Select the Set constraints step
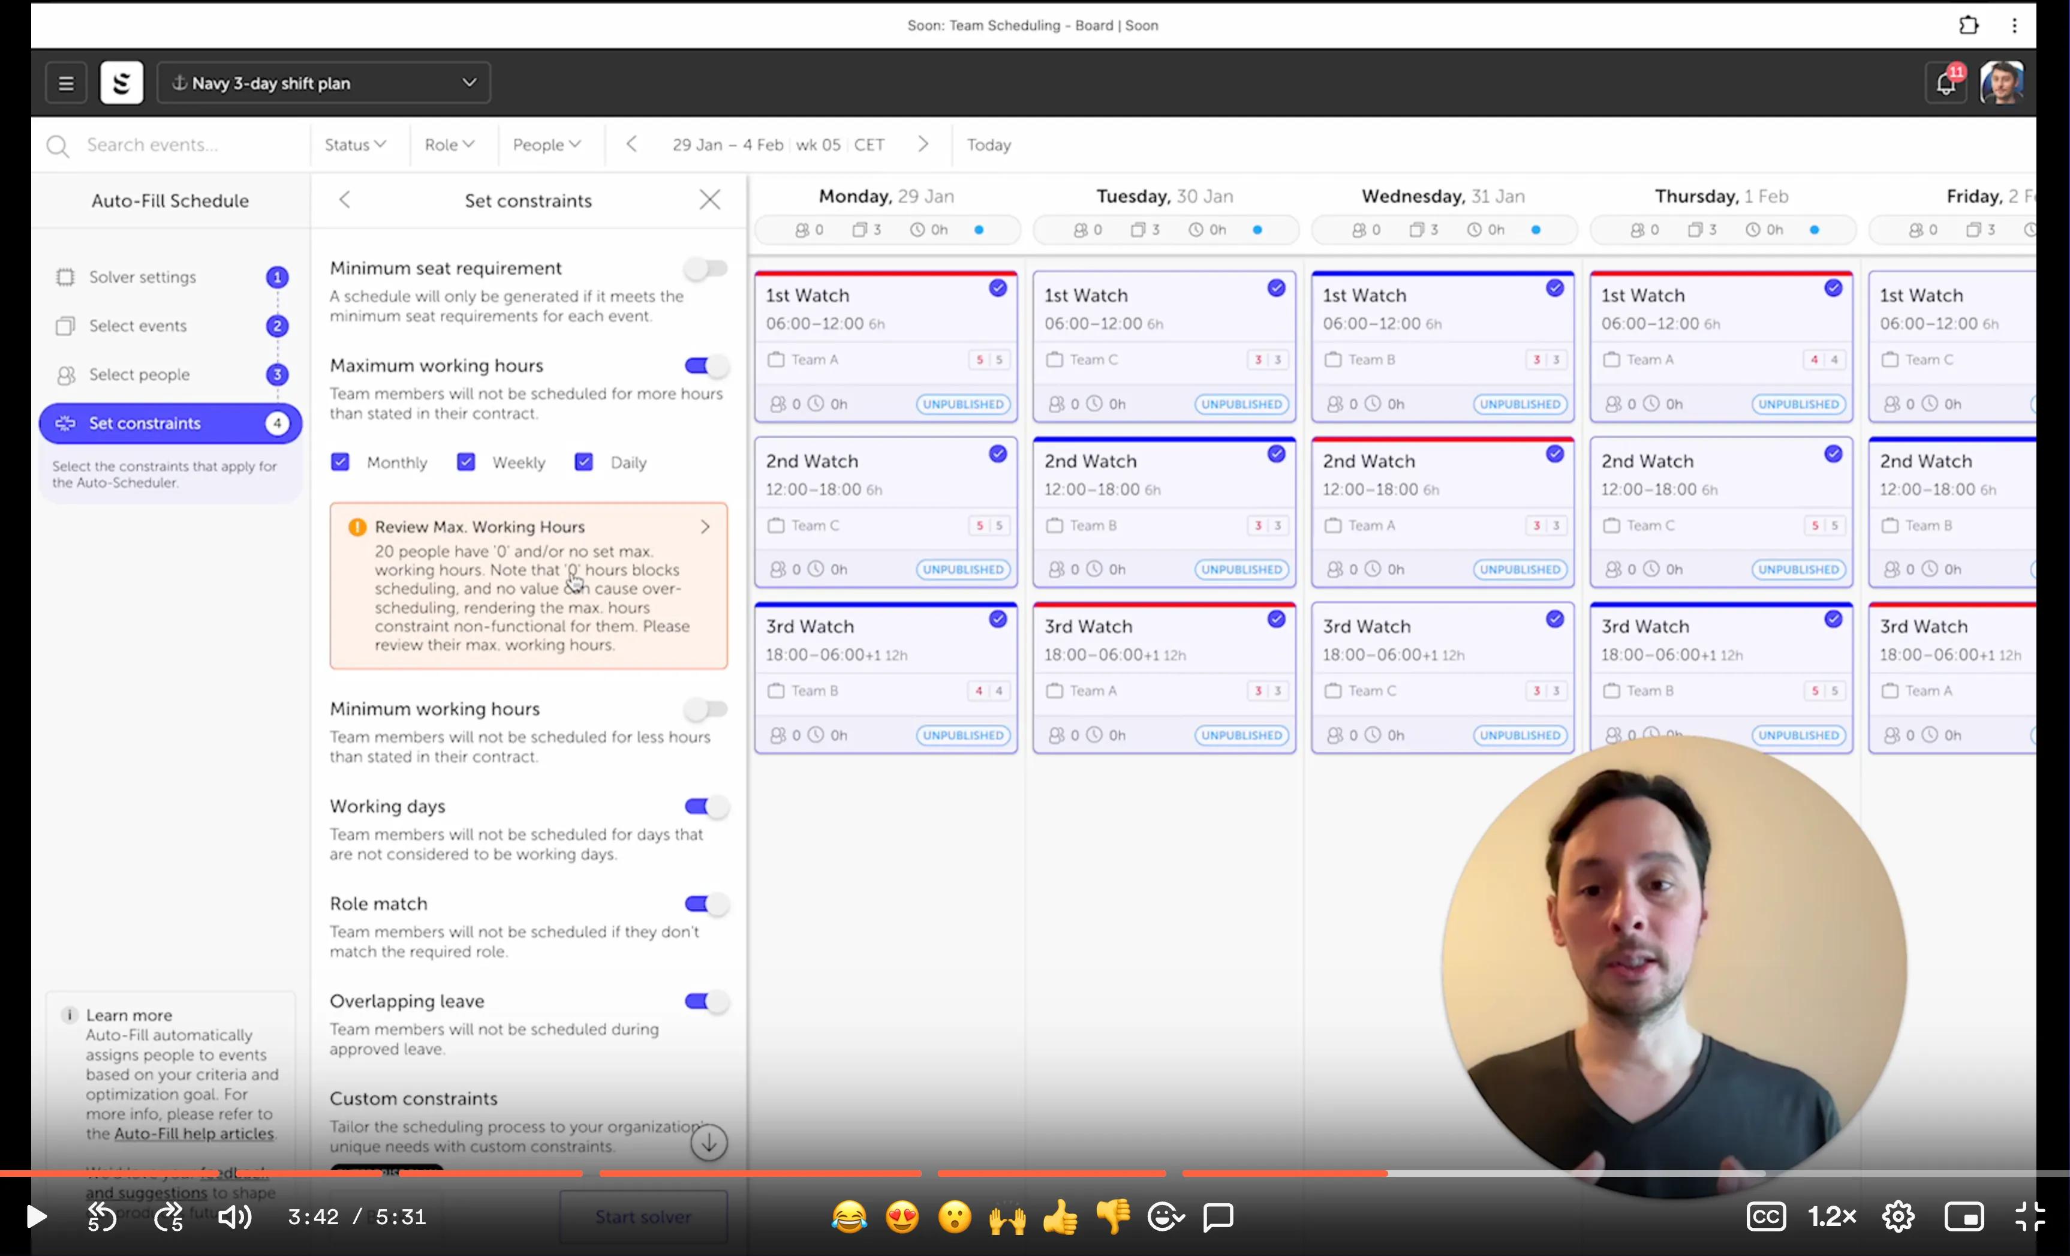This screenshot has height=1256, width=2070. click(x=170, y=423)
